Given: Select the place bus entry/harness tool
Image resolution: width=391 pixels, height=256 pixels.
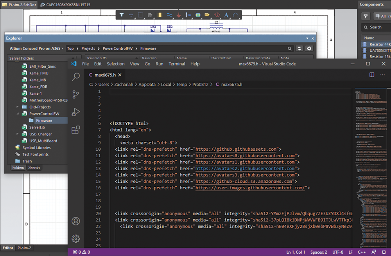Looking at the screenshot, I should click(x=188, y=15).
